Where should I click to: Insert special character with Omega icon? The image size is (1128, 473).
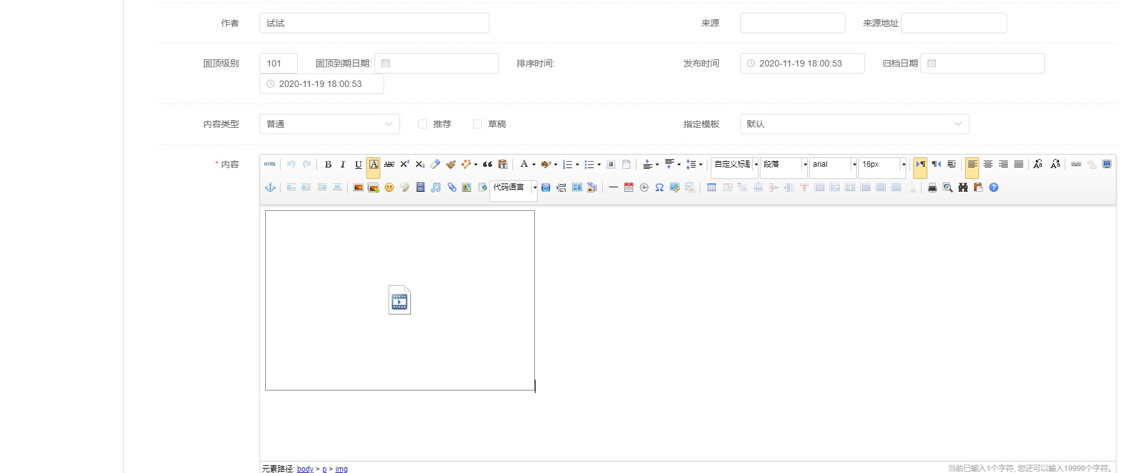tap(660, 187)
